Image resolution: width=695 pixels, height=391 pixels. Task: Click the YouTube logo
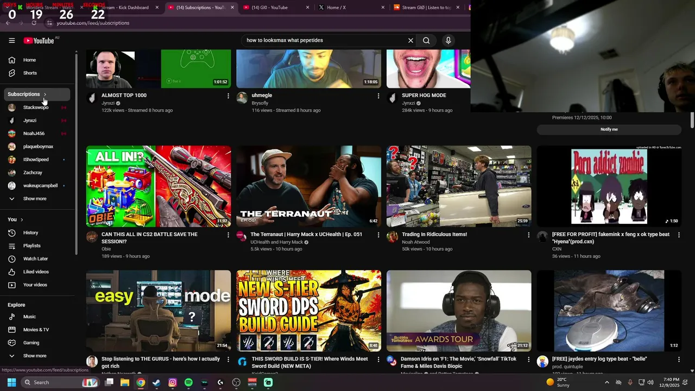coord(39,41)
